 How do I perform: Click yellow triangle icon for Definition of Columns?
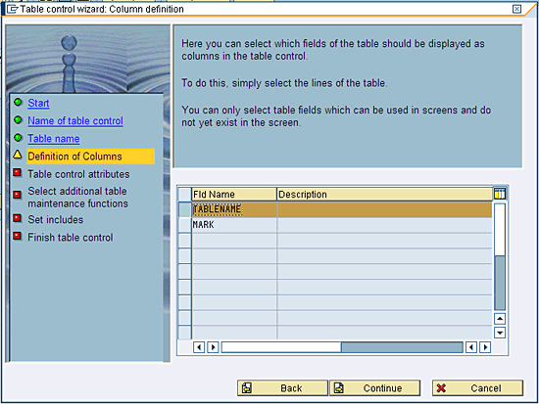18,155
